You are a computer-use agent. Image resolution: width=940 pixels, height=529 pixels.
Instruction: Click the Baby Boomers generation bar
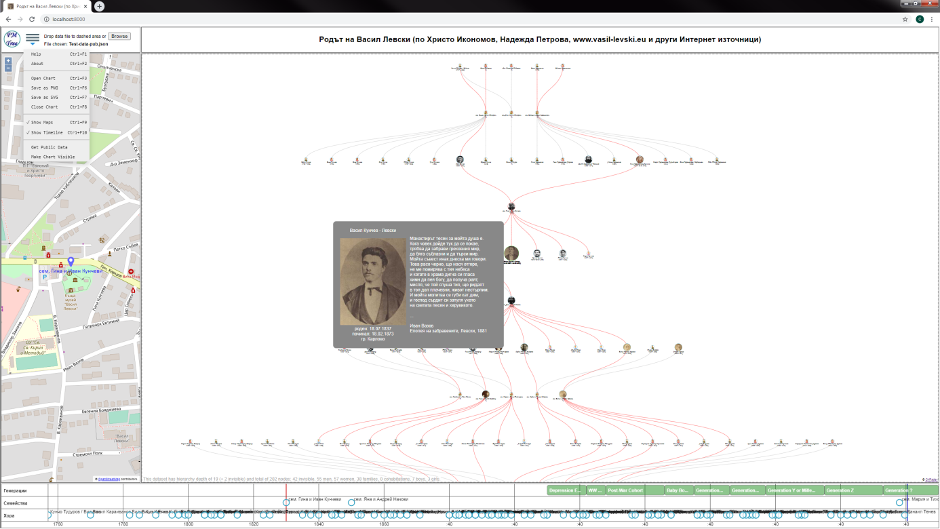[679, 490]
